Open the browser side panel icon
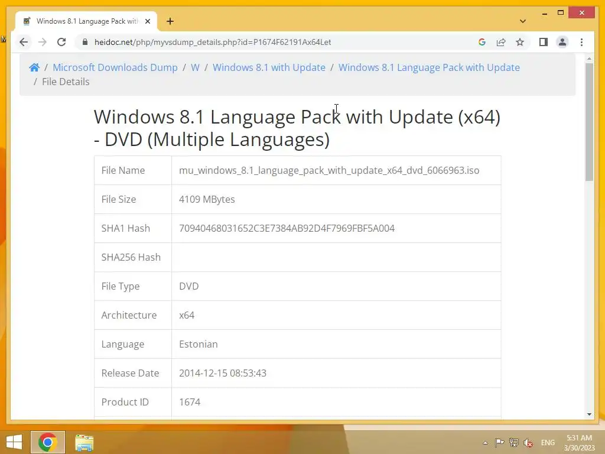Screen dimensions: 605x454 (544, 42)
